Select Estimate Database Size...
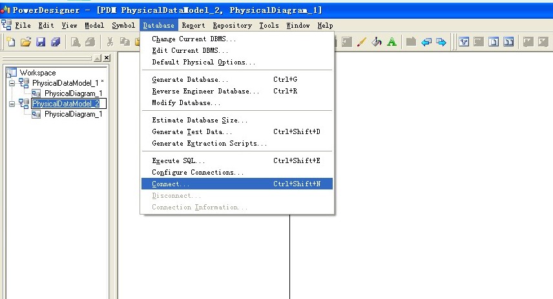 [237, 120]
